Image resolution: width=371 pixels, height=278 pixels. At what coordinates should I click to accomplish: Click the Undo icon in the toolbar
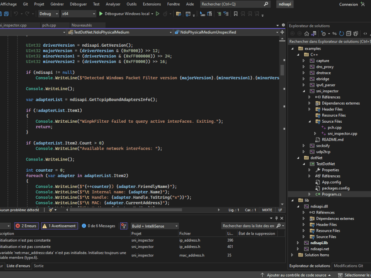tap(16, 13)
